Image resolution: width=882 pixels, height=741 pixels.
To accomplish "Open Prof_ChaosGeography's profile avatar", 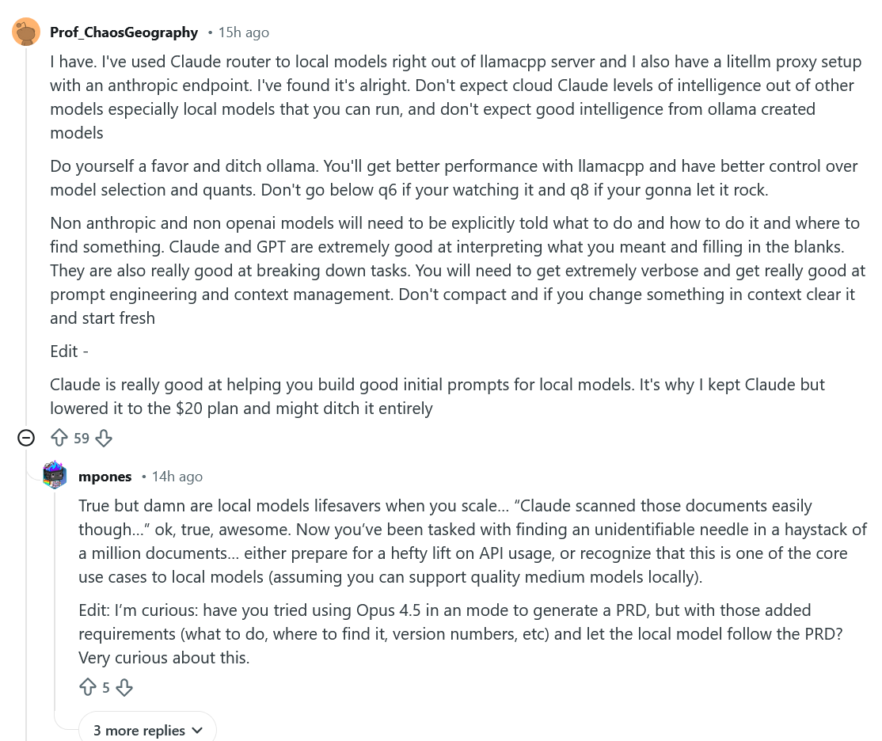I will coord(26,32).
